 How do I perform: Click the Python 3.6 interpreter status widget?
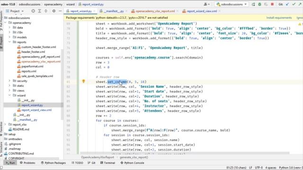(291, 168)
